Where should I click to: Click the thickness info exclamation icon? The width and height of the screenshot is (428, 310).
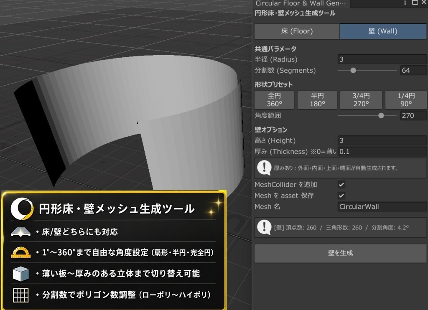point(264,168)
